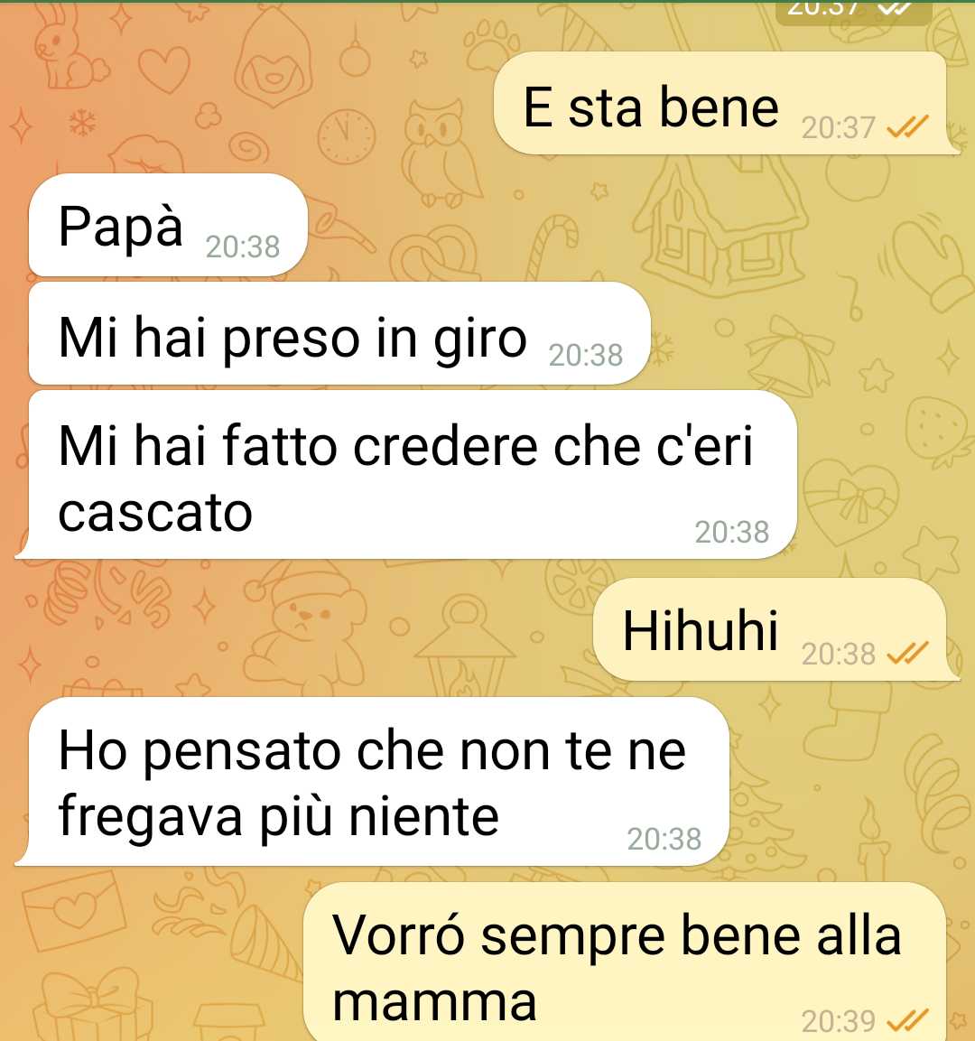This screenshot has height=1041, width=975.
Task: Tap the 20:39 timestamp on the last message
Action: (839, 1021)
